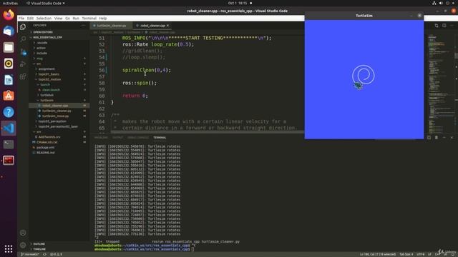The image size is (458, 257).
Task: Open the Search view in activity bar
Action: click(23, 39)
